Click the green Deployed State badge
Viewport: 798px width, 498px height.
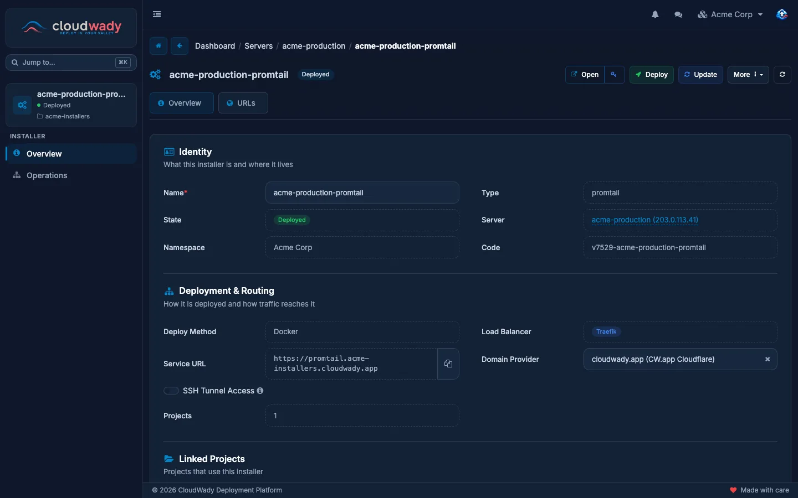point(292,220)
